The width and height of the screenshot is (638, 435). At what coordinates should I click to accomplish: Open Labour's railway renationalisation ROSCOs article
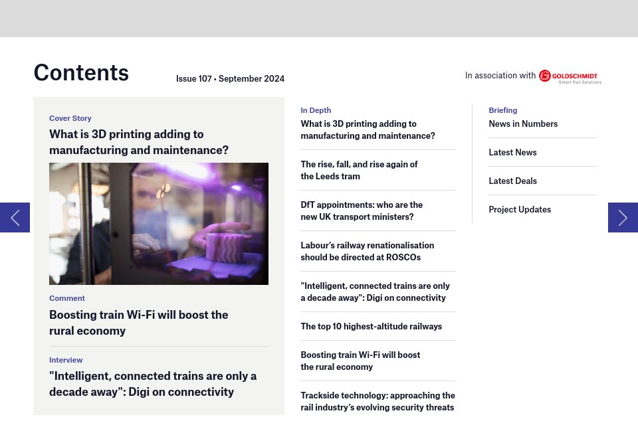coord(367,251)
